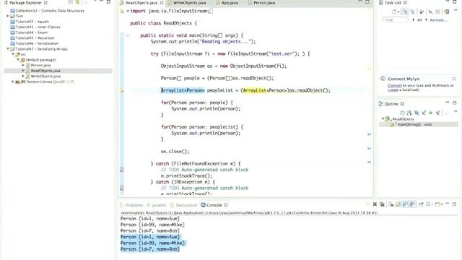Image resolution: width=462 pixels, height=260 pixels.
Task: Select Tutorial45 - Recursion project
Action: click(x=35, y=38)
